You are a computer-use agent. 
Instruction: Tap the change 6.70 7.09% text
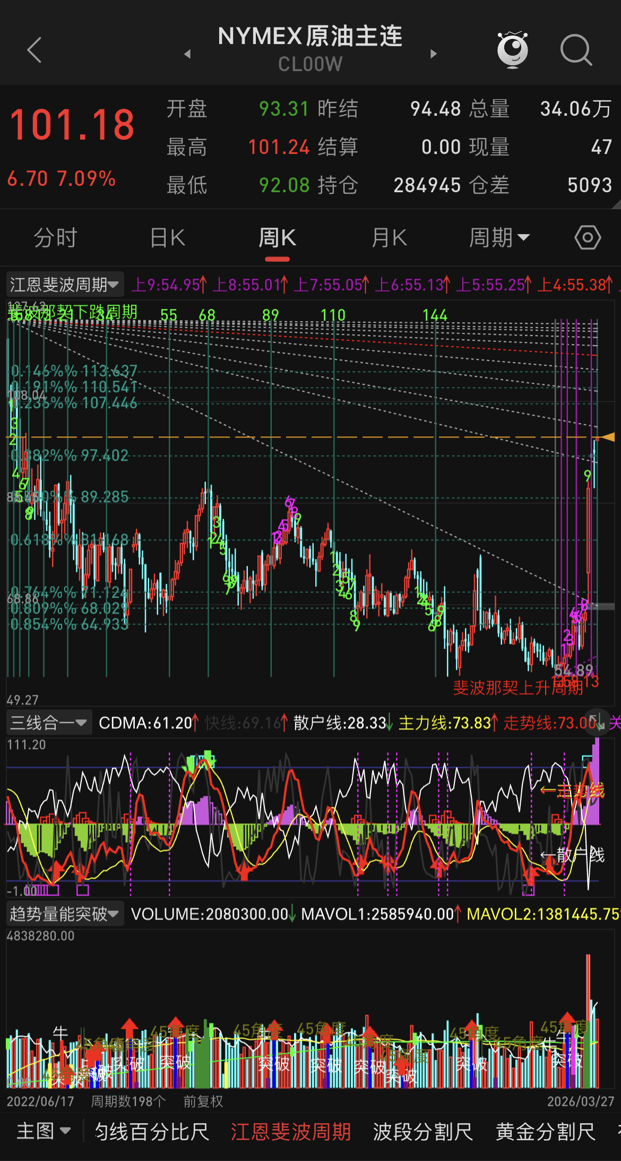(62, 178)
